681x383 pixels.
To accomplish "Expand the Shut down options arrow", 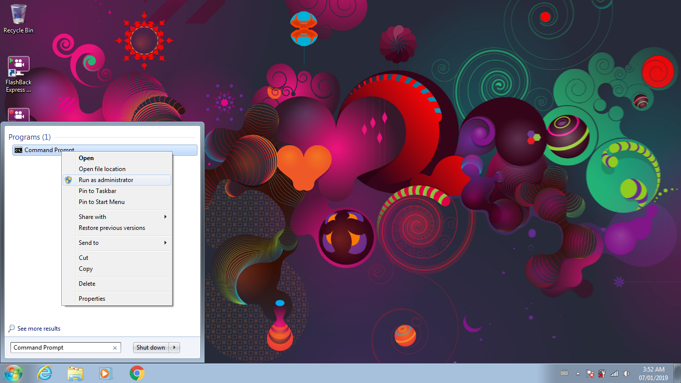I will click(174, 348).
